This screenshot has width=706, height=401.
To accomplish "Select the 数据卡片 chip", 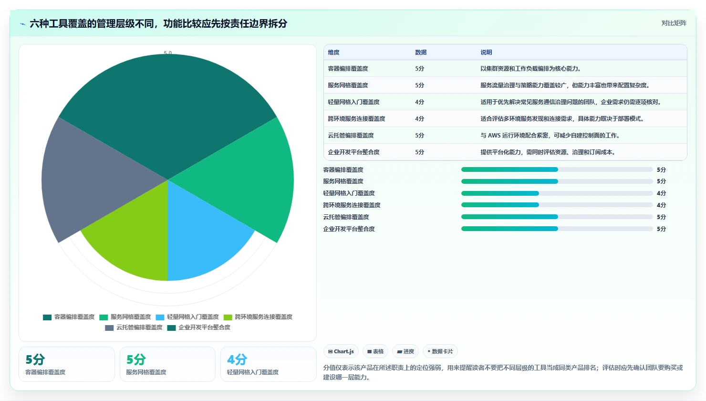I will click(x=440, y=351).
